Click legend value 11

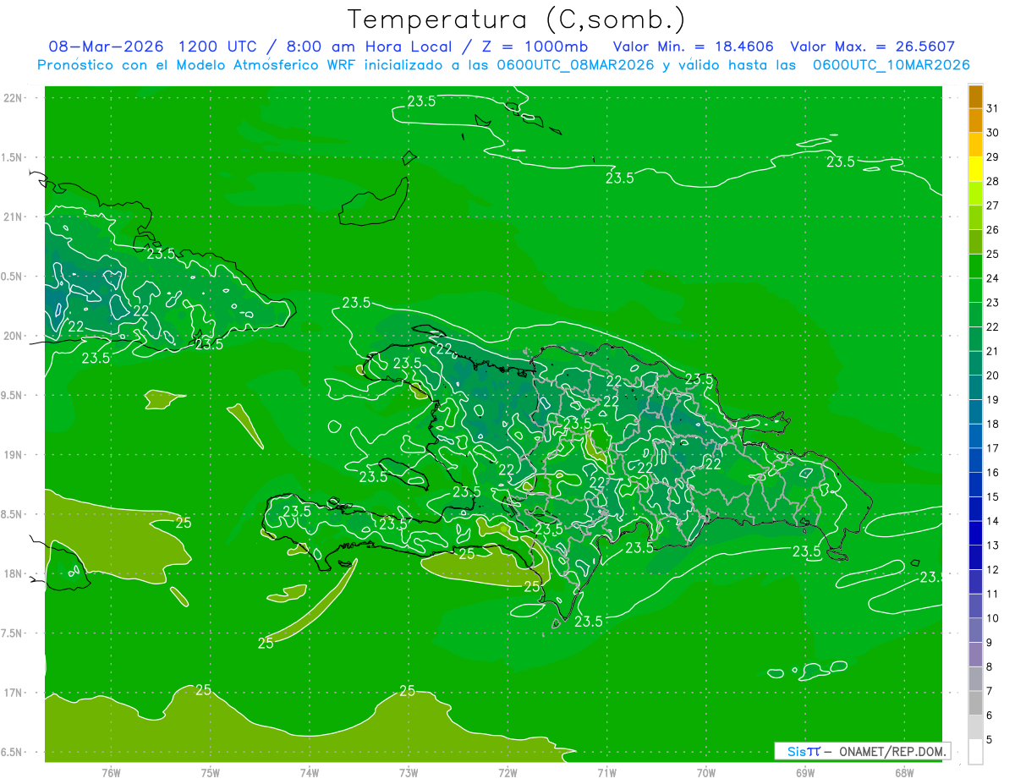tap(992, 594)
